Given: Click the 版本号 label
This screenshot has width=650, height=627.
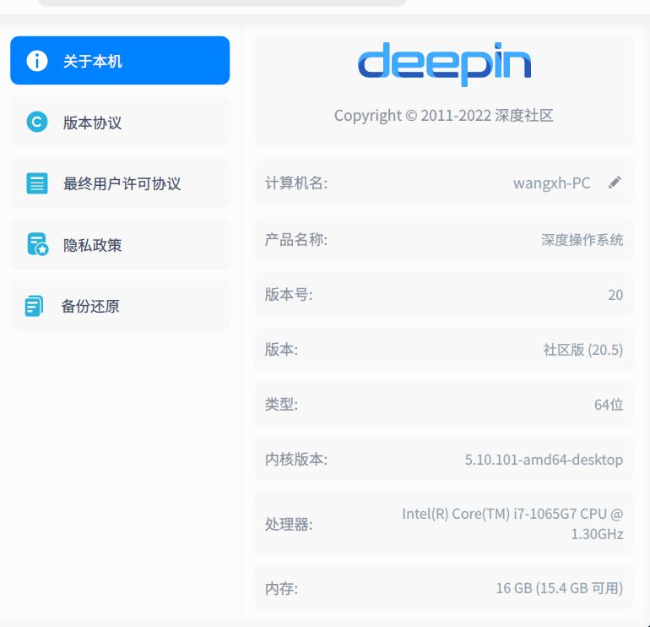Looking at the screenshot, I should pyautogui.click(x=289, y=295).
